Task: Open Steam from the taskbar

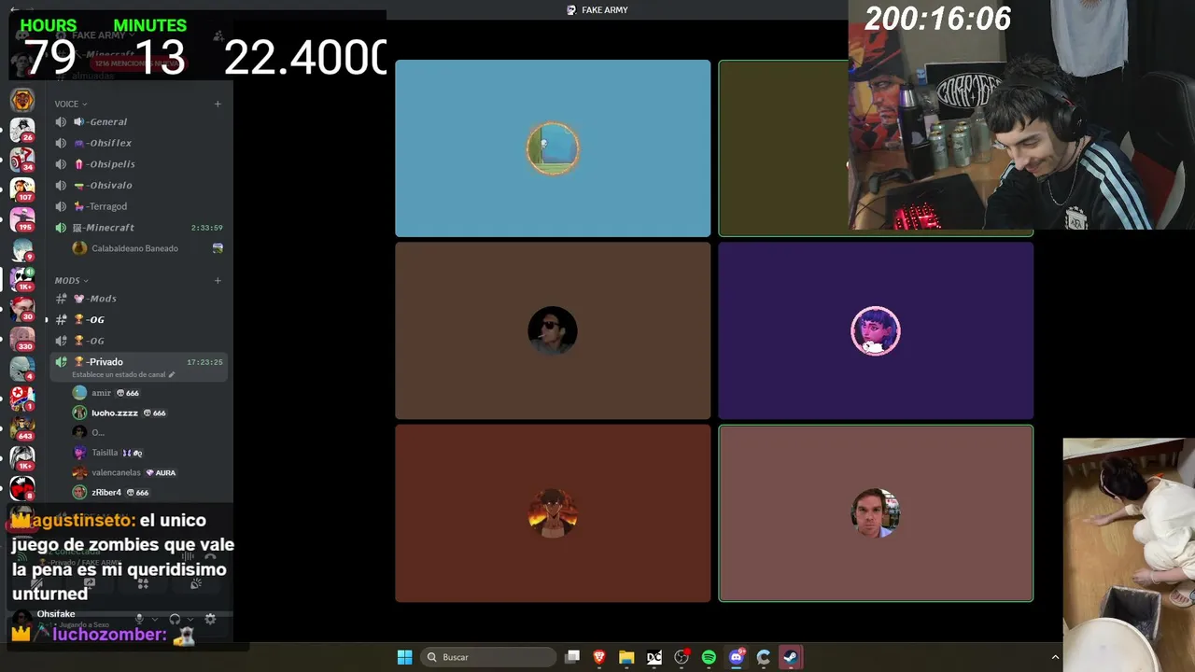Action: [x=791, y=657]
